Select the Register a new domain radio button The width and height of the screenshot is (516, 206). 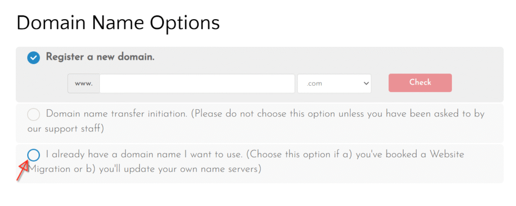point(34,58)
